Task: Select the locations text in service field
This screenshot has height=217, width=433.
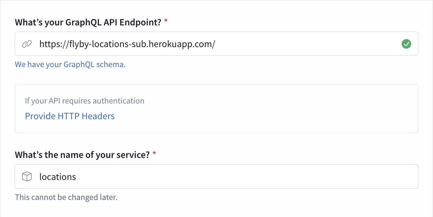Action: coord(57,176)
